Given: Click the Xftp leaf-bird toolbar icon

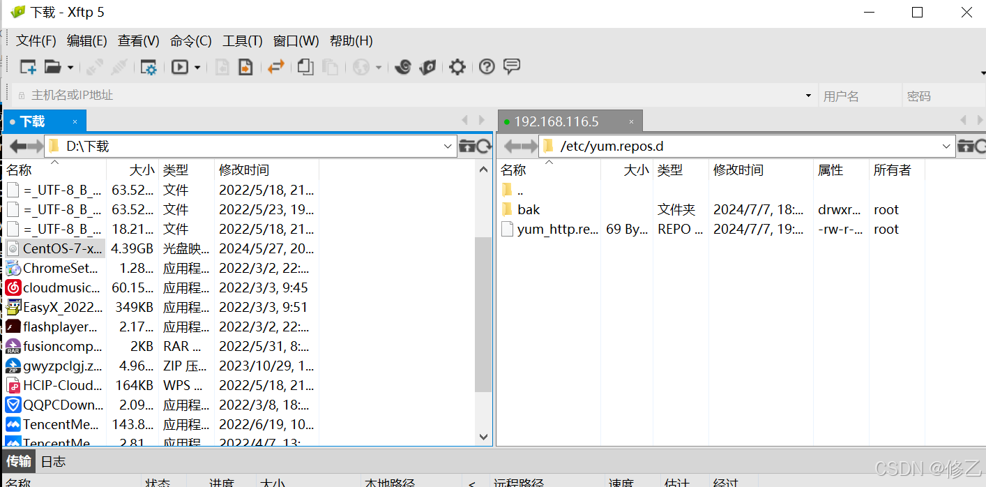Looking at the screenshot, I should click(x=427, y=67).
